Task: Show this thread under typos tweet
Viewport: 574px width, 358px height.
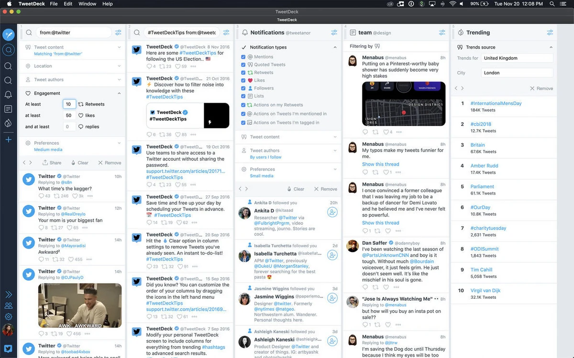Action: tap(380, 164)
